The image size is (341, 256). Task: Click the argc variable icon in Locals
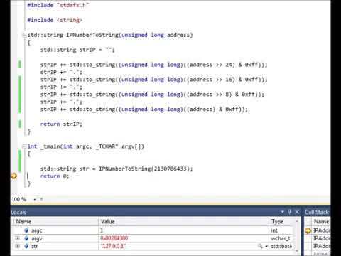(26, 230)
